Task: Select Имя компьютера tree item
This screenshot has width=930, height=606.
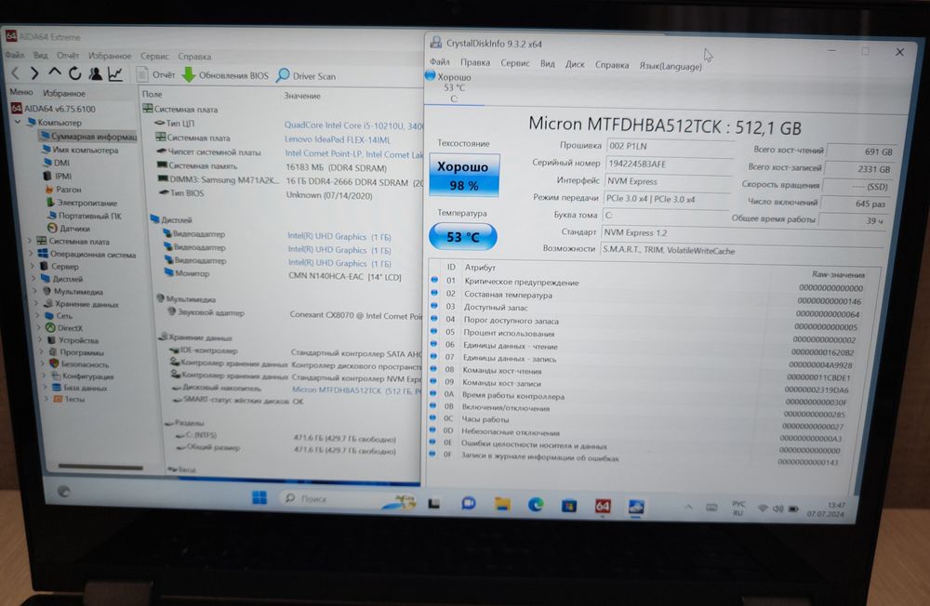Action: [x=80, y=150]
